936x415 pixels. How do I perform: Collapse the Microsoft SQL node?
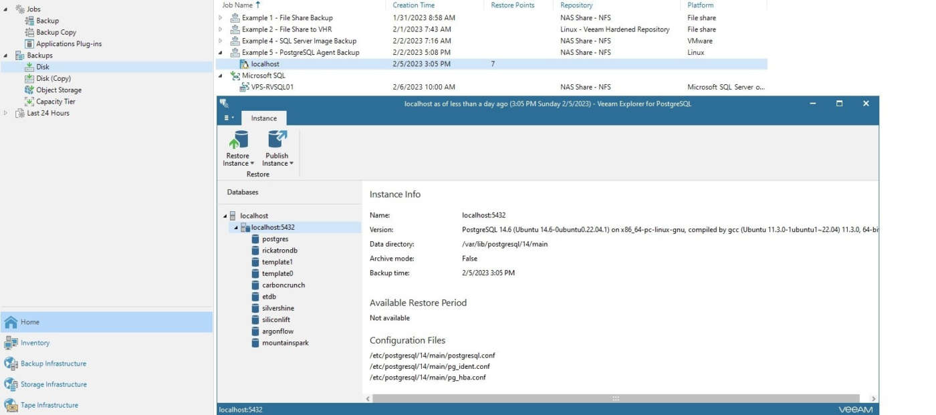221,76
